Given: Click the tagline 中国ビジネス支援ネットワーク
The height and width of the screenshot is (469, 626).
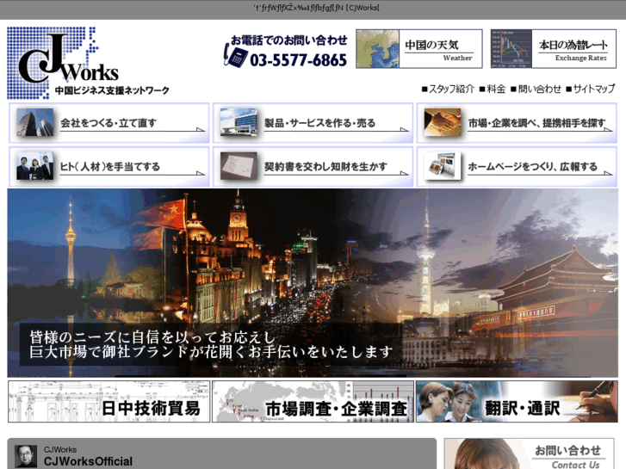Looking at the screenshot, I should 112,90.
